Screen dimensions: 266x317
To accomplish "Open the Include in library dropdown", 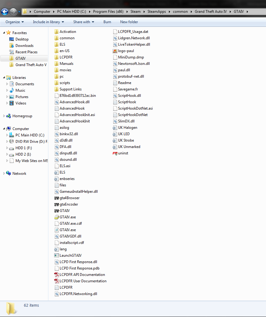I will pos(48,22).
